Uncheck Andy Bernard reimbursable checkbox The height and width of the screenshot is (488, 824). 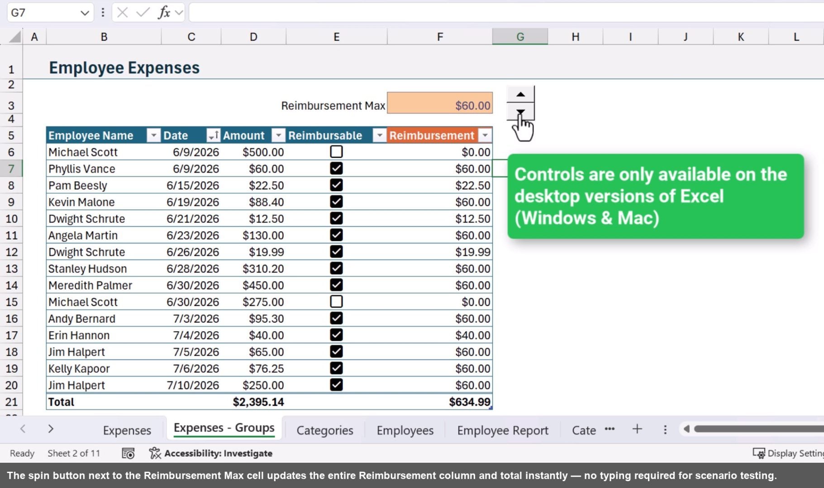pos(336,318)
